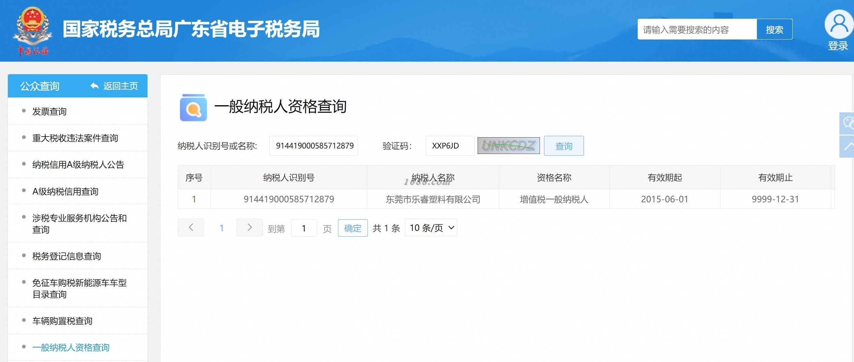Viewport: 854px width, 362px height.
Task: Select page number 1 in pagination
Action: (x=221, y=228)
